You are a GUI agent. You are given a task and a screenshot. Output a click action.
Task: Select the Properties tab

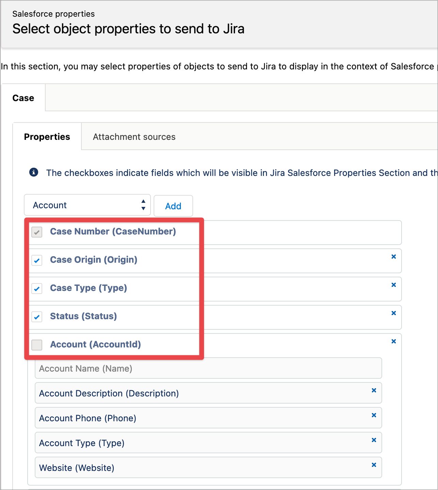[47, 137]
